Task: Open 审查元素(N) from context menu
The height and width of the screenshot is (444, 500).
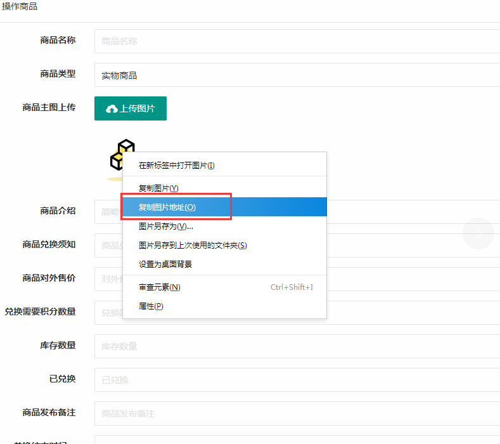Action: [224, 287]
